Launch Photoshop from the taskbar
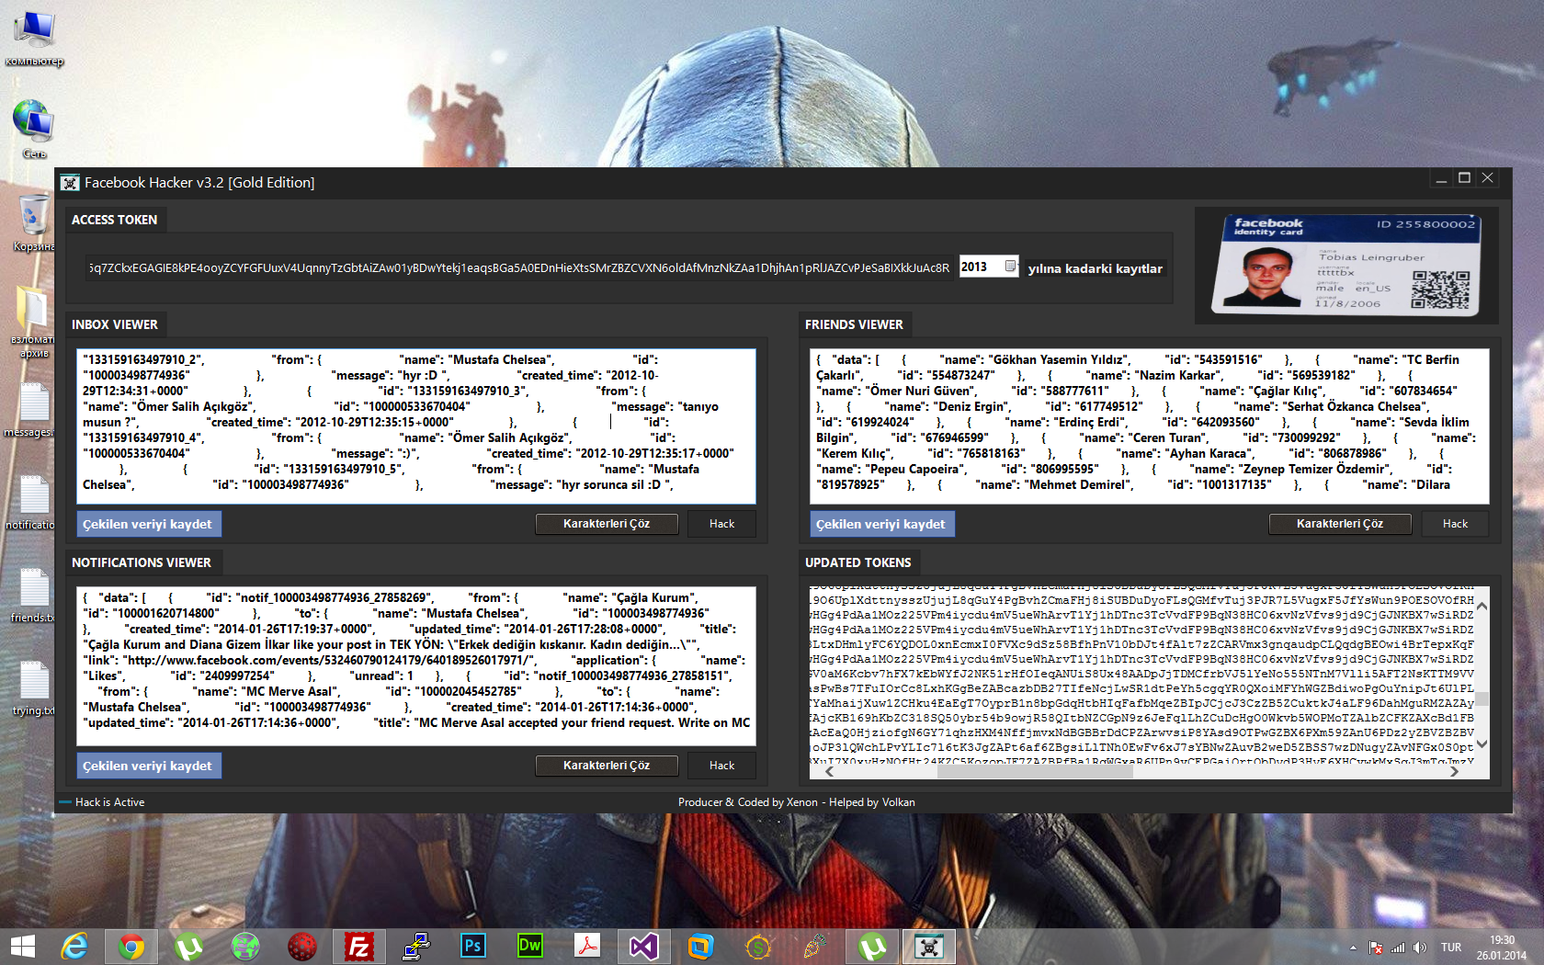 click(472, 946)
